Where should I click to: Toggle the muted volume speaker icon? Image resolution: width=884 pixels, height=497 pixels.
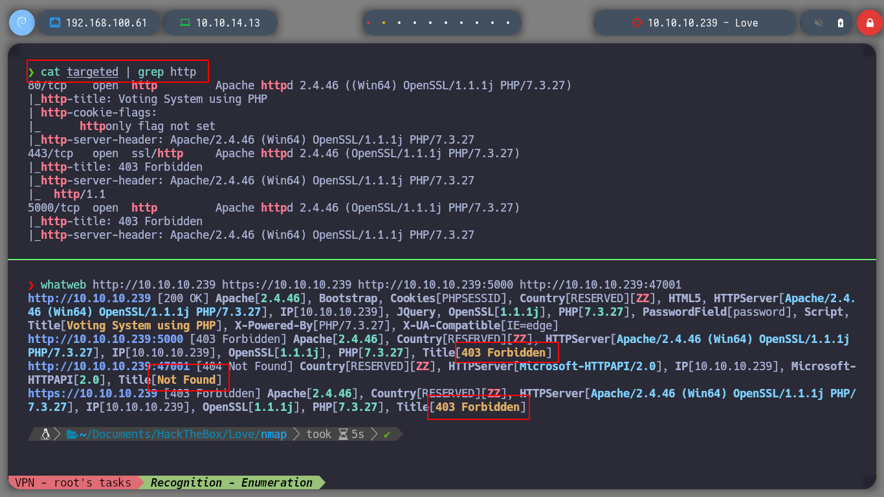pyautogui.click(x=819, y=23)
